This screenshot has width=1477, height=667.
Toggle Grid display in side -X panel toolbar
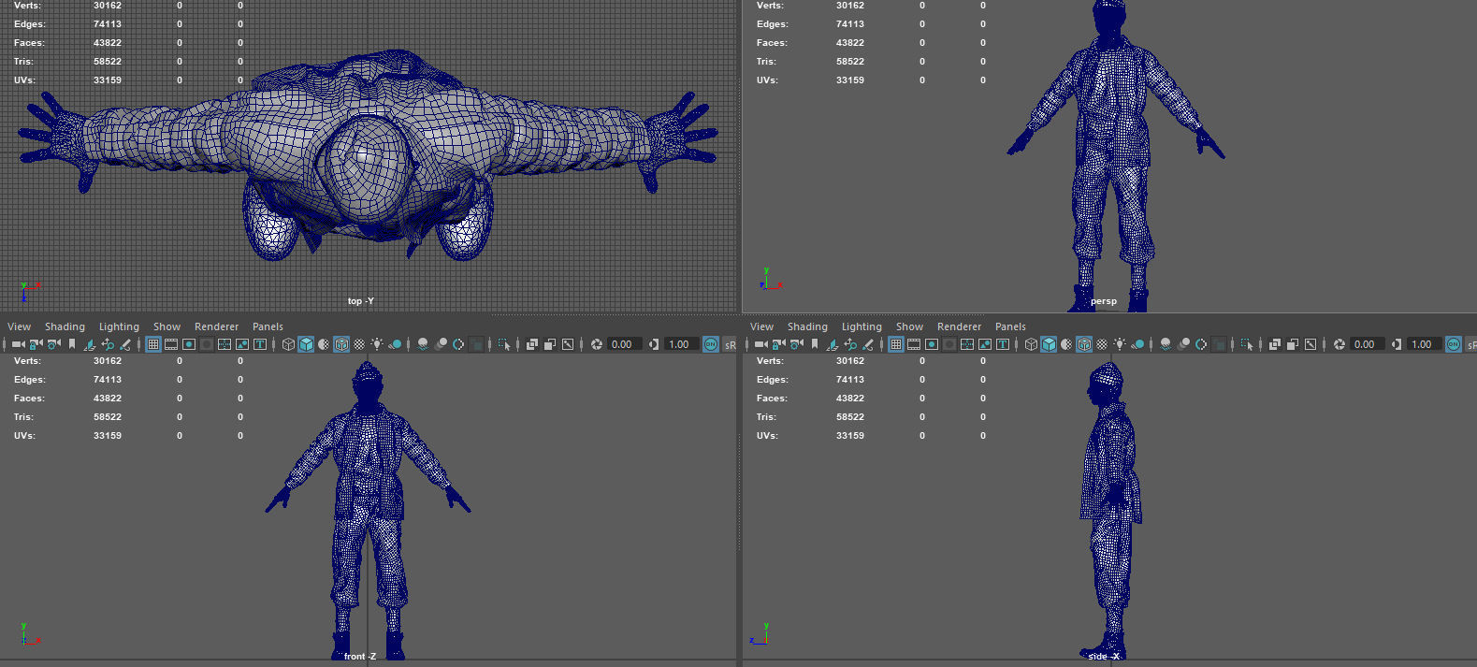pos(895,344)
